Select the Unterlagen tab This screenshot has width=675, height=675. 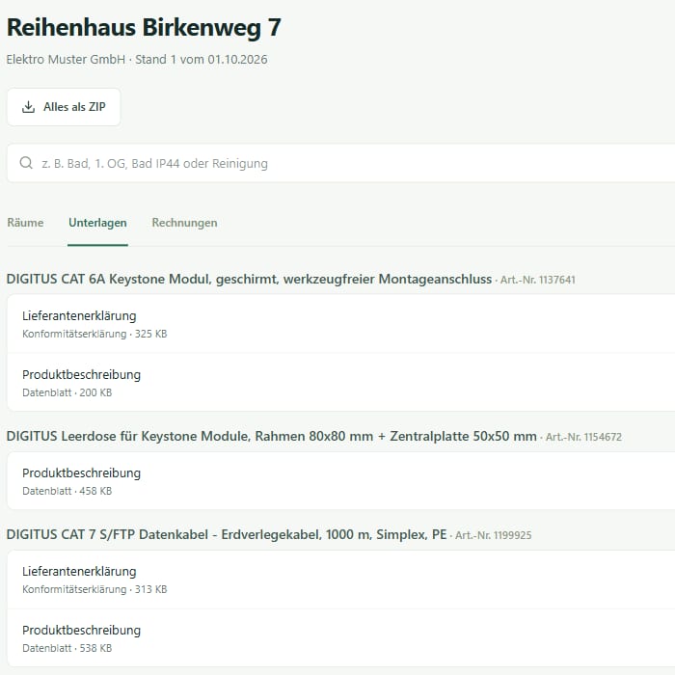97,223
